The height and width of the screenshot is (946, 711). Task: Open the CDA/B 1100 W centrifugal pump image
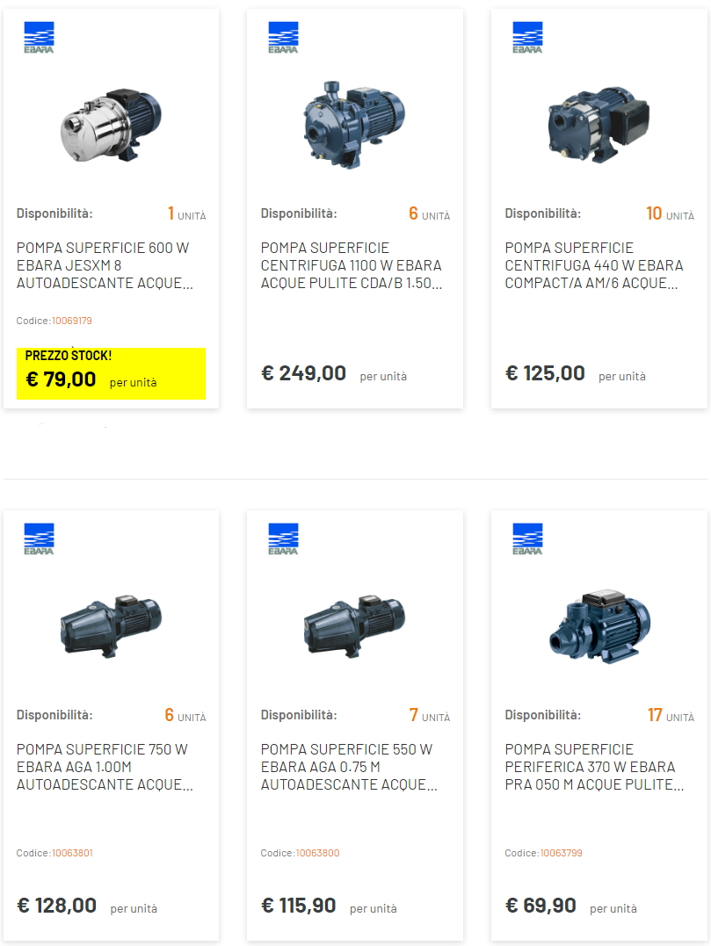pos(354,124)
